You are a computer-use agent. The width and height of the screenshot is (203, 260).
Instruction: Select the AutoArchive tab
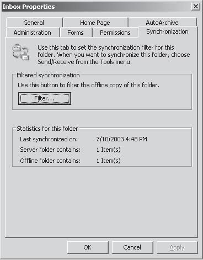click(x=162, y=23)
